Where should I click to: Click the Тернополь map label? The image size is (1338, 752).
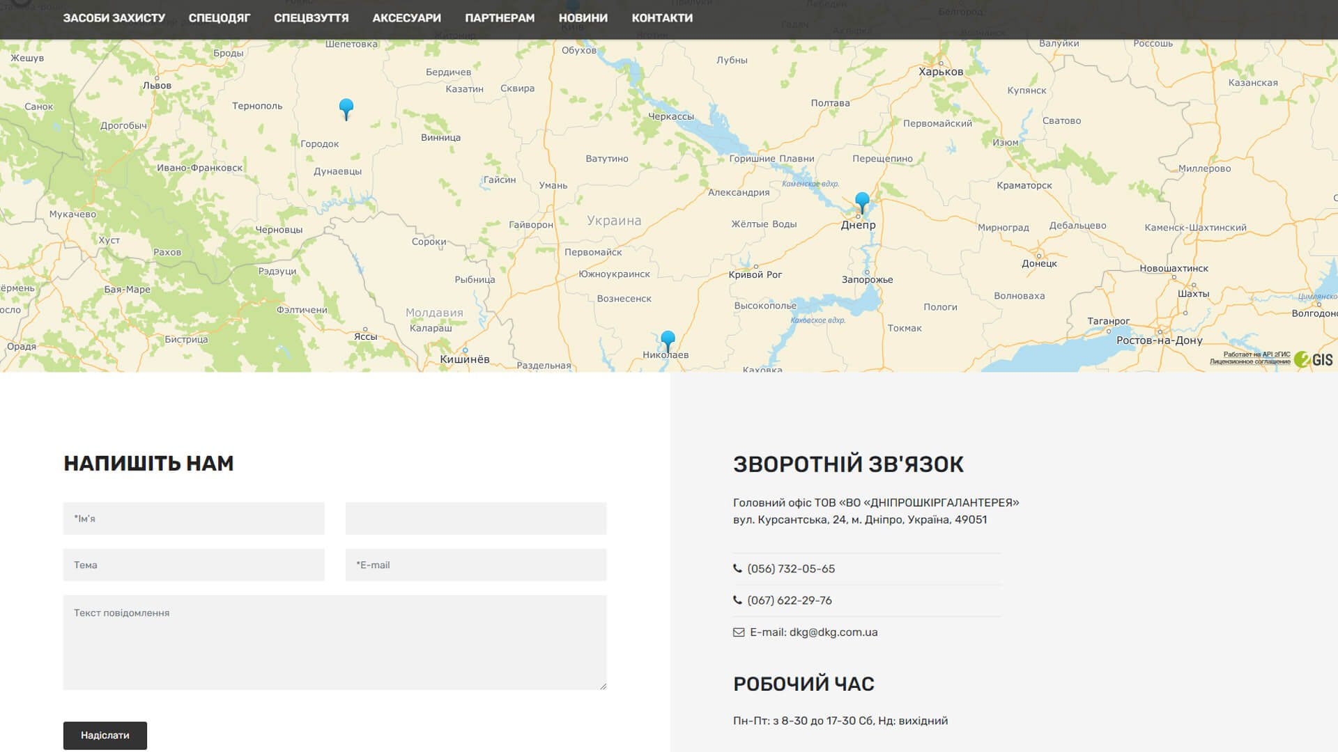pos(257,106)
